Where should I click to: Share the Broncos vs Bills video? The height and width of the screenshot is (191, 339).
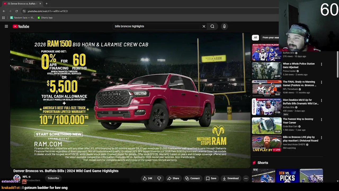[x=173, y=178]
